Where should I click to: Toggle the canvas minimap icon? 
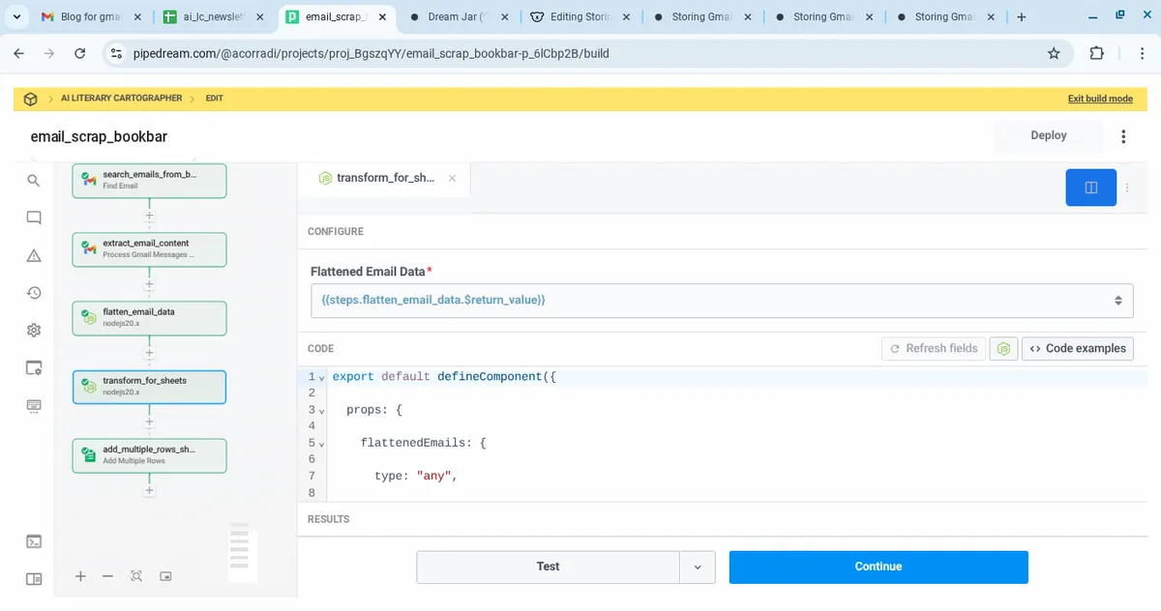tap(165, 576)
